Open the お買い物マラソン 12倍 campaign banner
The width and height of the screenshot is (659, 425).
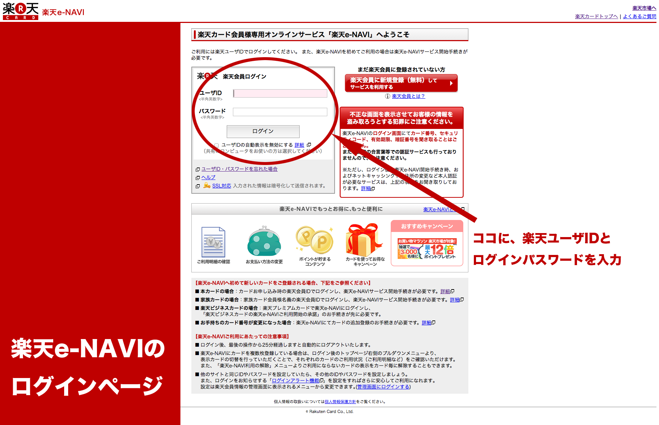tap(427, 249)
